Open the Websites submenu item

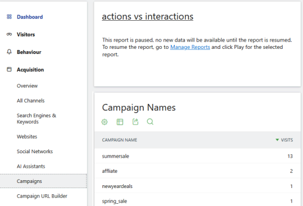click(x=27, y=136)
